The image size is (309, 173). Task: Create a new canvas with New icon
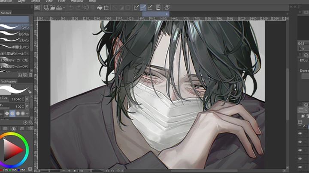coord(46,8)
